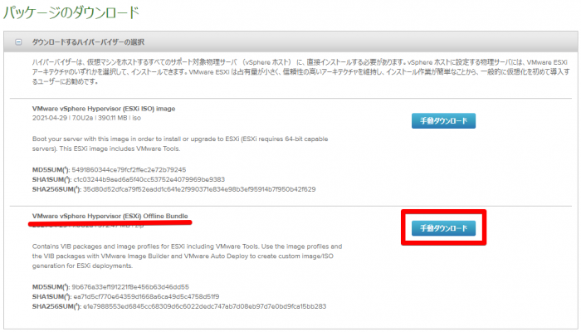
Task: Select the ISO SHA1SUM value starting c1c03244
Action: click(x=149, y=179)
